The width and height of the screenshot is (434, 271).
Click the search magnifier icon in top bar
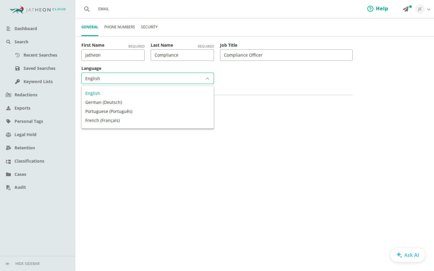87,9
